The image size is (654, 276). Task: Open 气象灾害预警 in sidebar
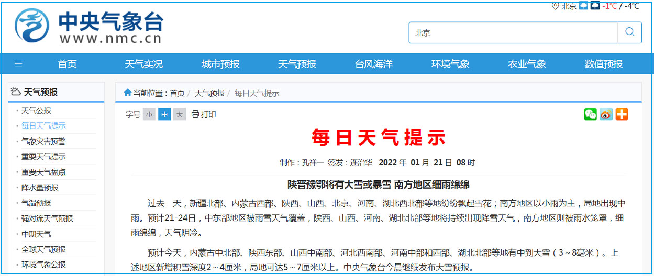(x=43, y=141)
